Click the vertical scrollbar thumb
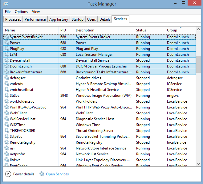Viewport: 203px width, 184px height. click(x=198, y=64)
